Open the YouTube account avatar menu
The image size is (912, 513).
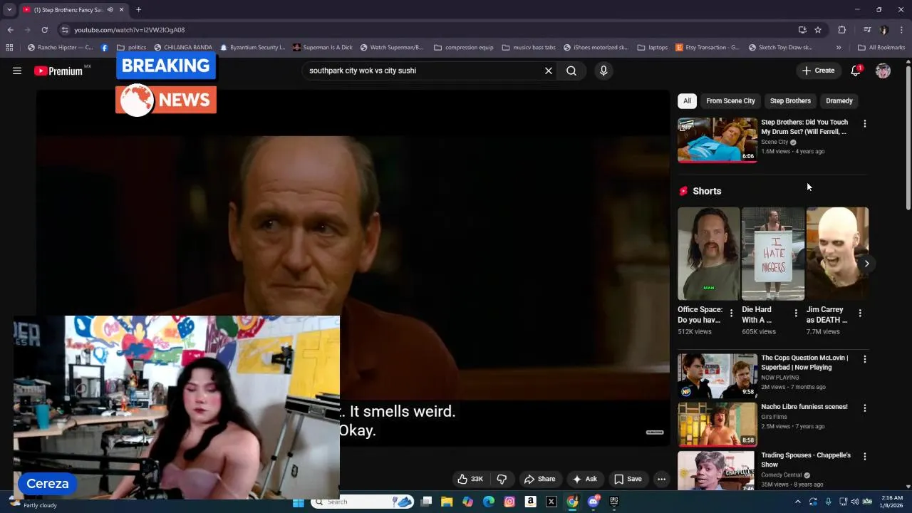point(883,71)
